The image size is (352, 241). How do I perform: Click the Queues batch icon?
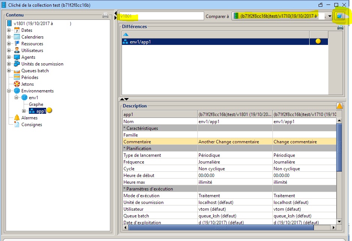[x=17, y=71]
